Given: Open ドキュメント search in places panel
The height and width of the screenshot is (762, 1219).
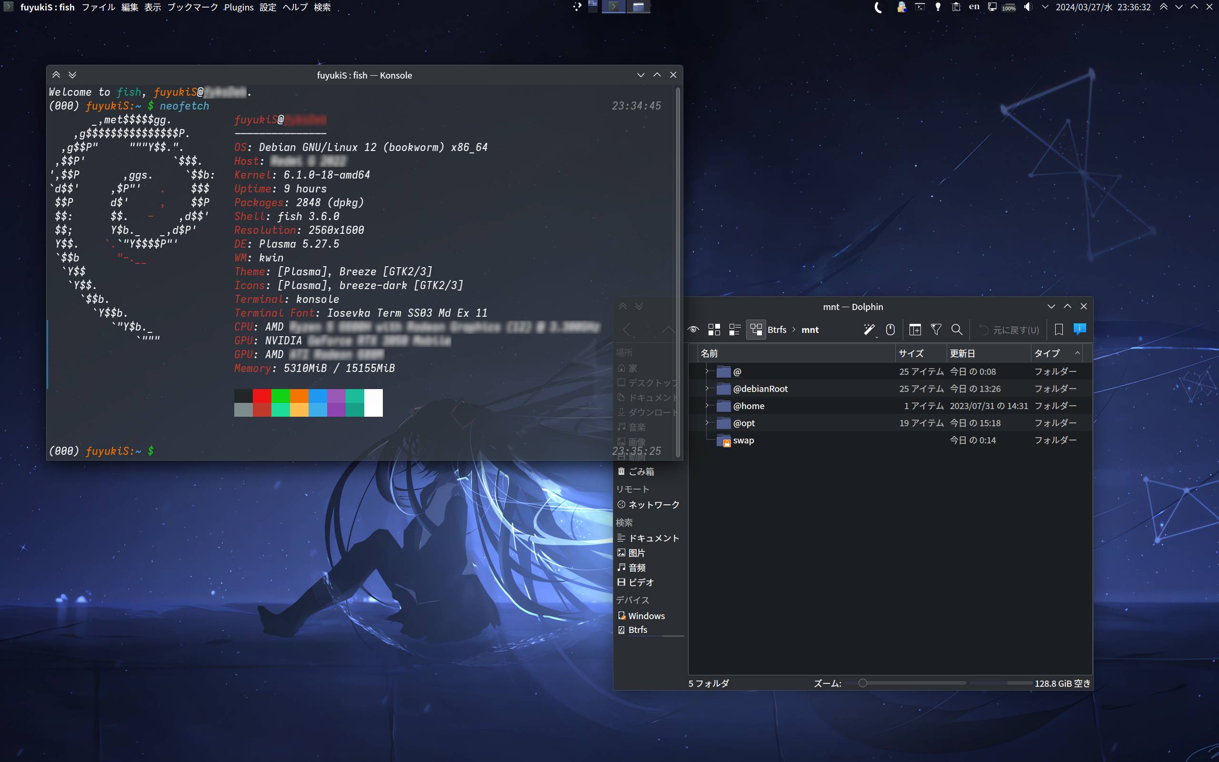Looking at the screenshot, I should tap(649, 538).
